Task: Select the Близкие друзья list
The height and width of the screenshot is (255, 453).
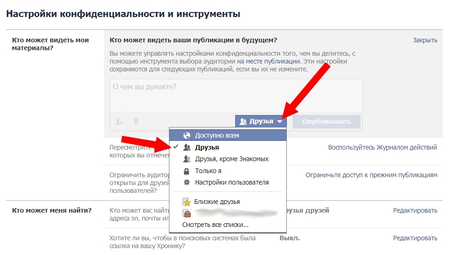Action: (x=228, y=202)
